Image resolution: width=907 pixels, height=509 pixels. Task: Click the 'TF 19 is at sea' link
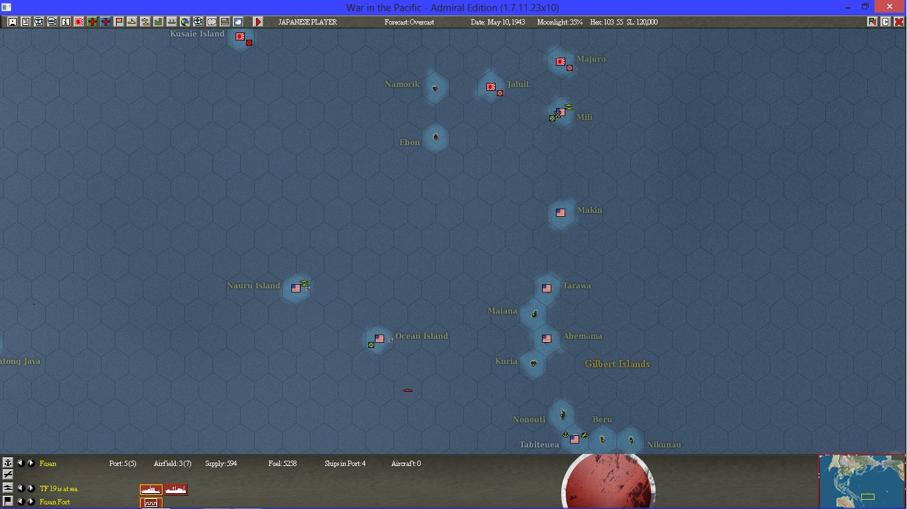[58, 488]
